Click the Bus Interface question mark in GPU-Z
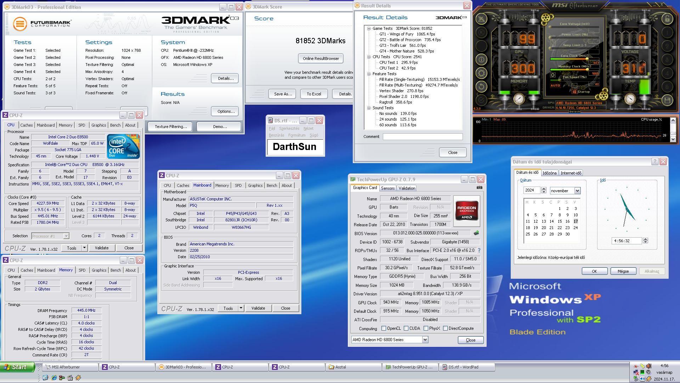Viewport: 680px width, 383px height. click(x=479, y=250)
